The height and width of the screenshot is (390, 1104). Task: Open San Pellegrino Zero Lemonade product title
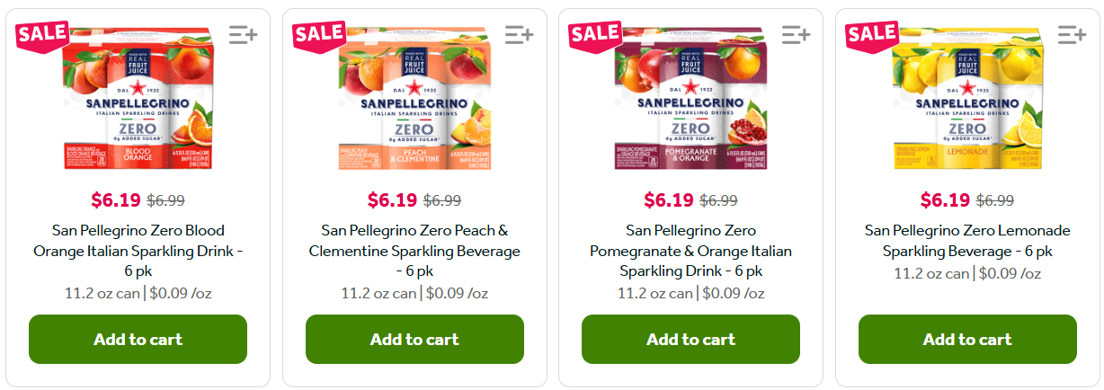pos(967,241)
